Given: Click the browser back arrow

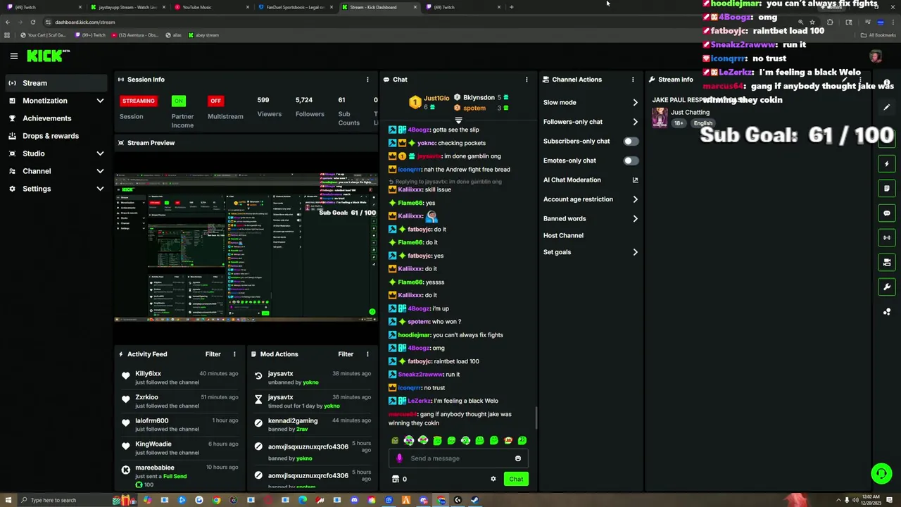Looking at the screenshot, I should [x=8, y=22].
